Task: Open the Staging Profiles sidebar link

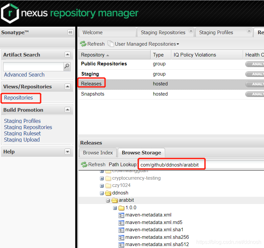Action: pos(22,121)
